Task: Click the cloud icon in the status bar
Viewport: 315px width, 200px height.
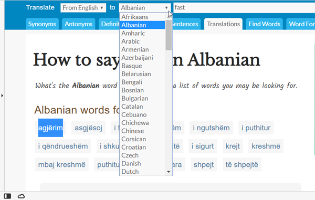Action: [21, 196]
